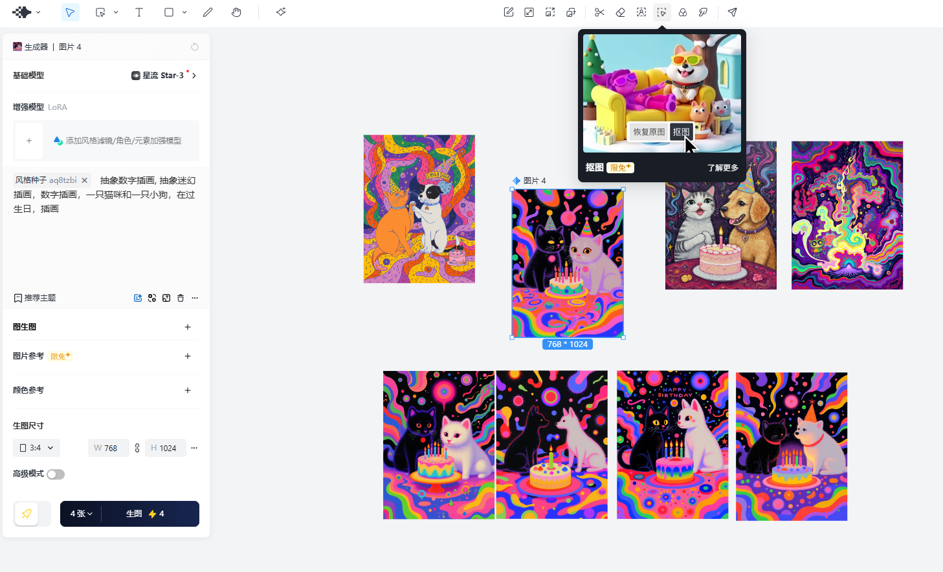Viewport: 943px width, 572px height.
Task: Toggle the rocket acceleration button
Action: click(x=27, y=514)
